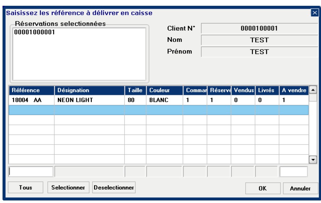Close the dialog with the X button
Screen dimensions: 321x203
click(x=314, y=13)
